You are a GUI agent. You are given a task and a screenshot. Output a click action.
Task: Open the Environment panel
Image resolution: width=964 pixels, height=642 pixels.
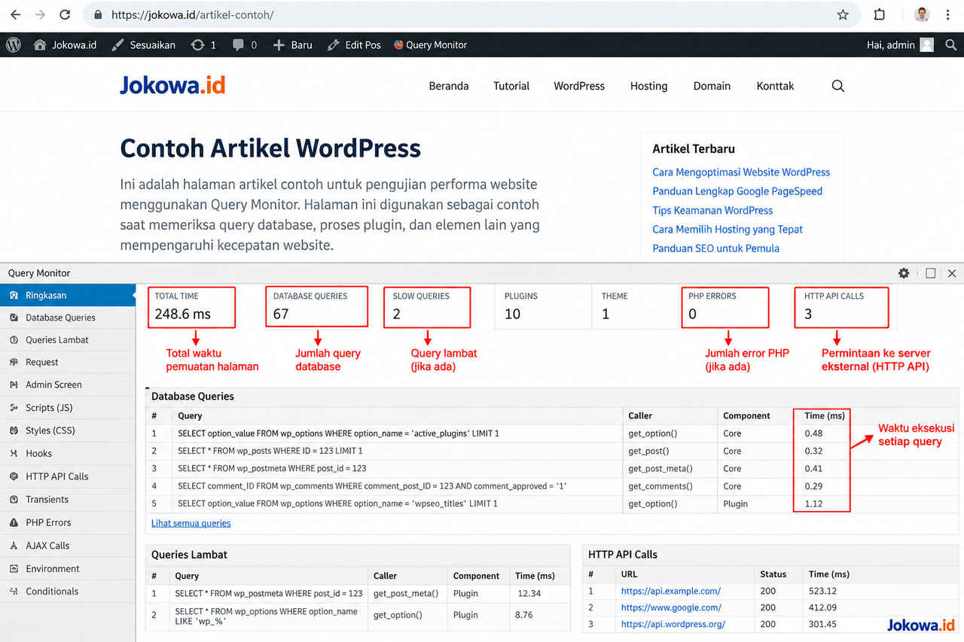point(68,569)
